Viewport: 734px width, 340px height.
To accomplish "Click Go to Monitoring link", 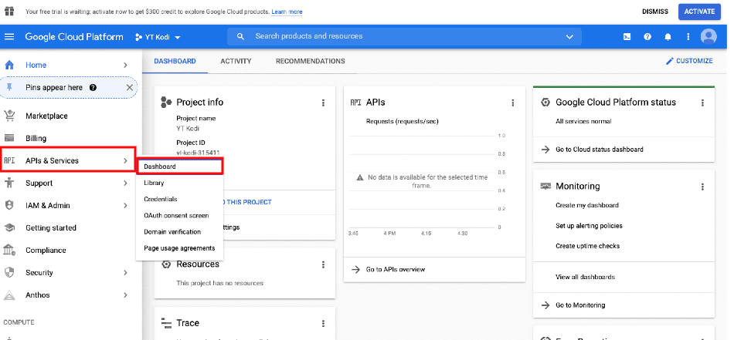I will 573,305.
